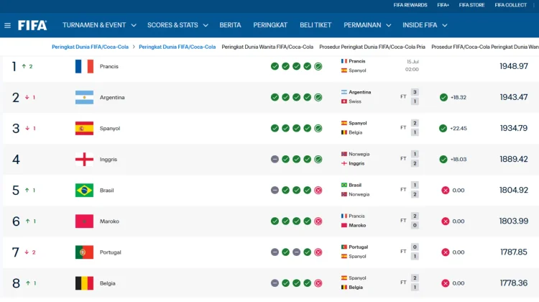The image size is (539, 302).
Task: Open the Berita menu item
Action: tap(230, 25)
